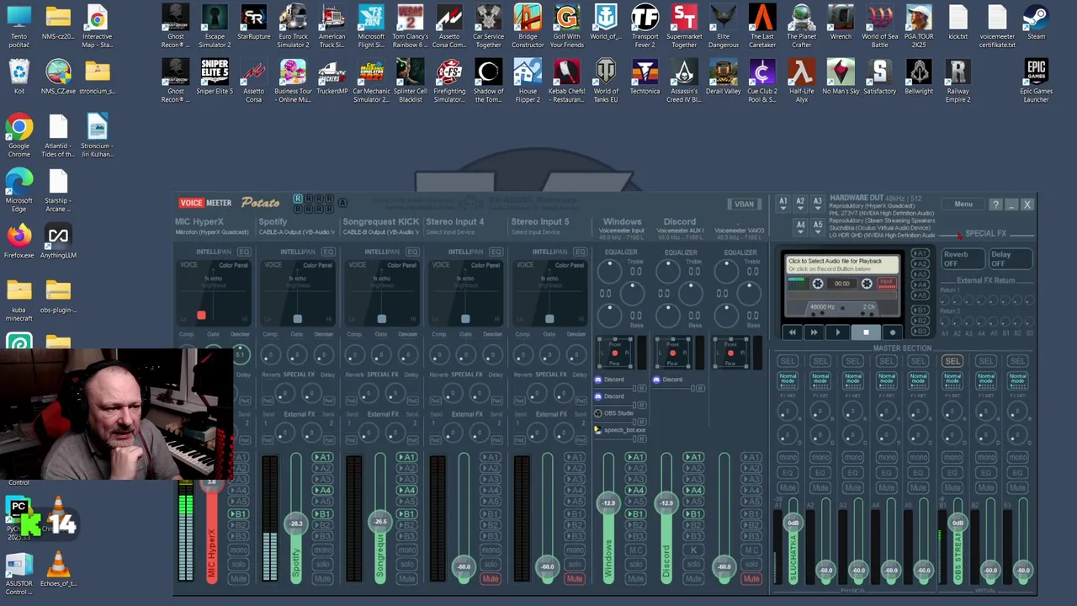Open the A4 hardware out device dropdown
This screenshot has height=606, width=1077.
click(x=800, y=226)
